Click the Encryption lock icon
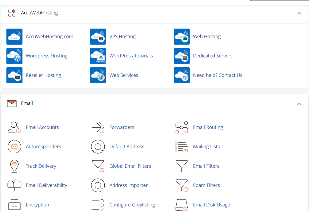The width and height of the screenshot is (309, 211). click(x=14, y=205)
